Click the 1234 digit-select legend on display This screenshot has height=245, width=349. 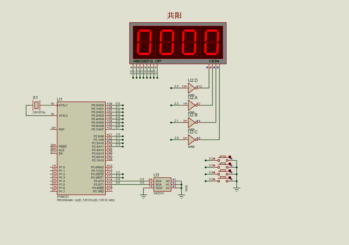point(214,61)
